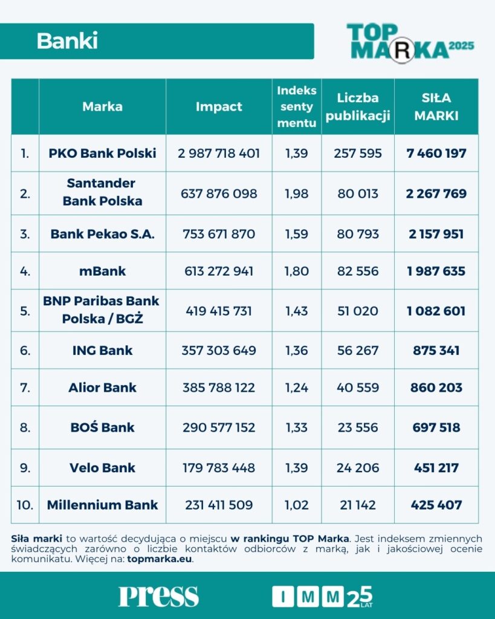Select the Bank Pekao S.A. entry
The height and width of the screenshot is (619, 495).
pyautogui.click(x=102, y=233)
